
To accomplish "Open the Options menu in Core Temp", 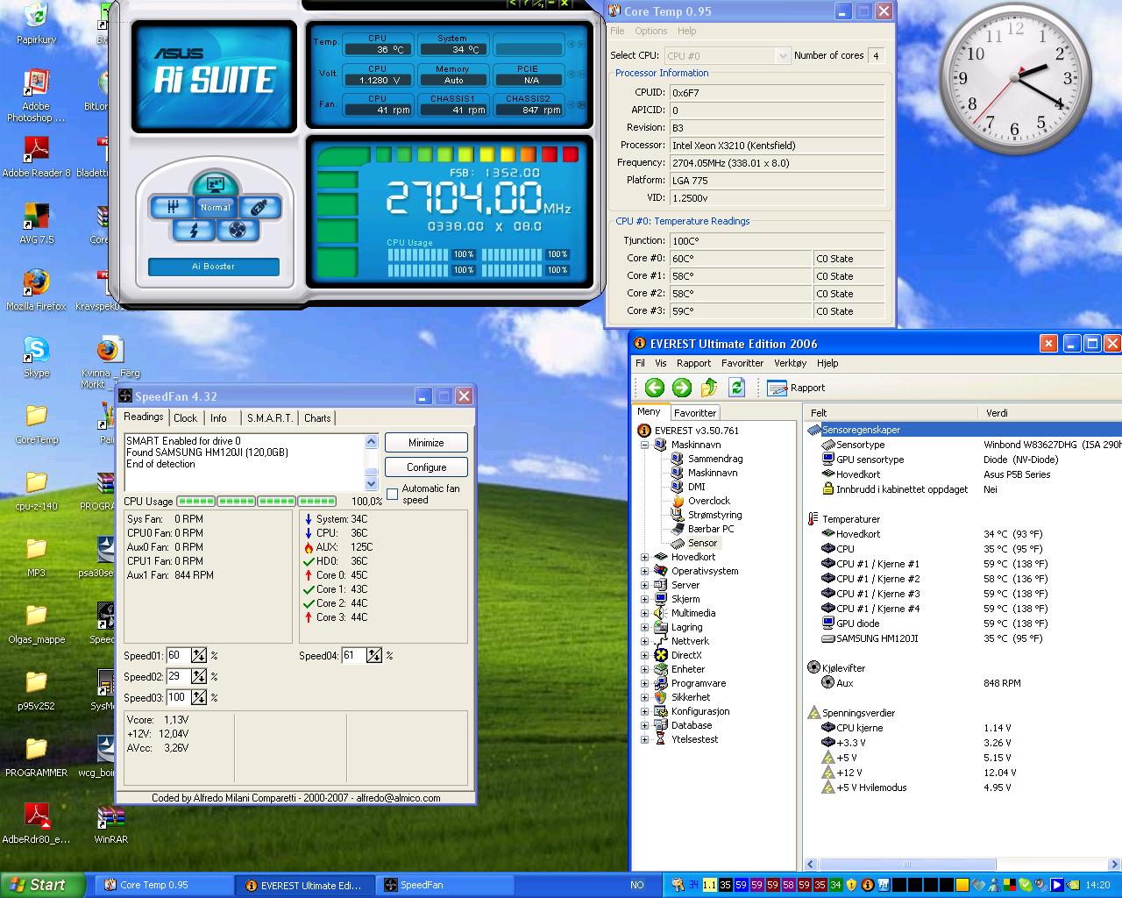I will (x=650, y=31).
